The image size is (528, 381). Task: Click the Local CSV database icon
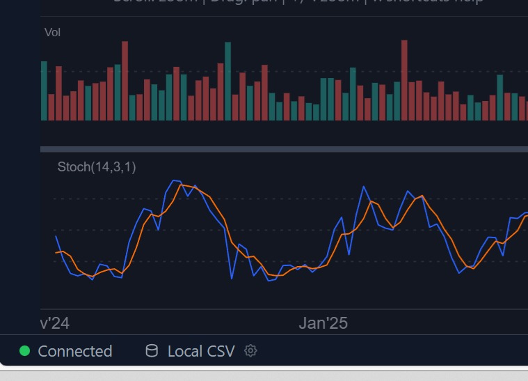pos(152,351)
